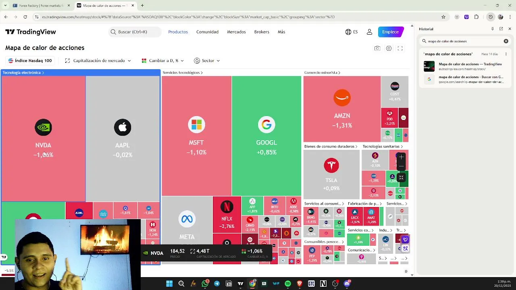Screen dimensions: 516x290
Task: Select the APP heatmap tile
Action: (252, 205)
